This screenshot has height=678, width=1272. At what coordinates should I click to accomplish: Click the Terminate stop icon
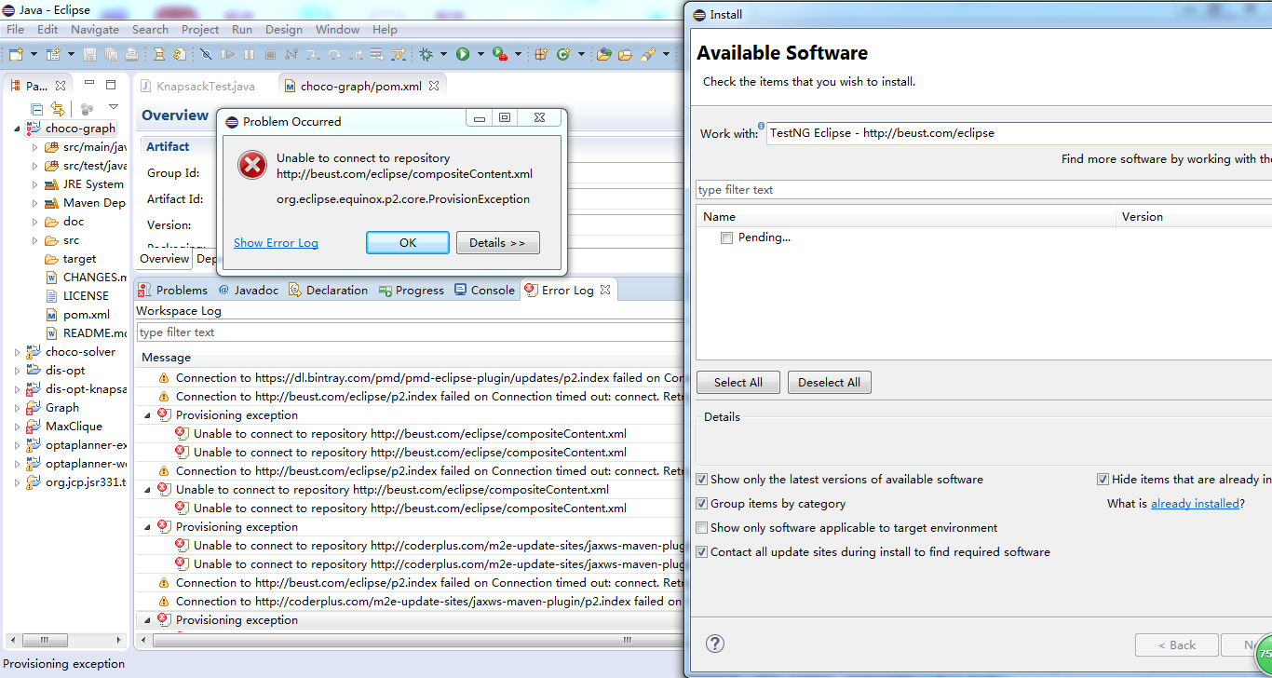(x=270, y=54)
